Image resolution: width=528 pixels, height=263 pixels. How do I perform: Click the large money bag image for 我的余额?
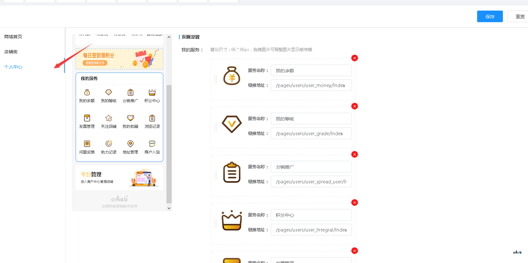[x=232, y=76]
